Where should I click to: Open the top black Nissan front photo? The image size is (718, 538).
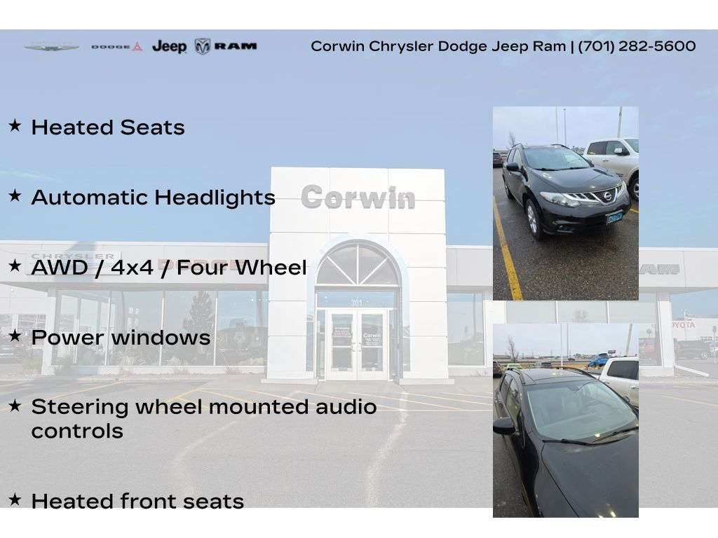coord(565,203)
